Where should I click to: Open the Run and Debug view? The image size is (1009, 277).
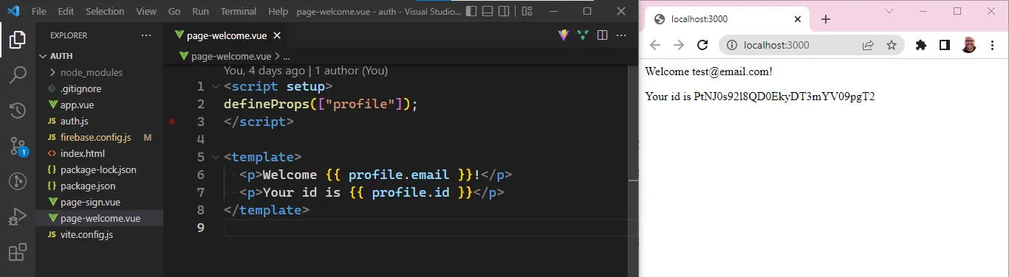(18, 217)
